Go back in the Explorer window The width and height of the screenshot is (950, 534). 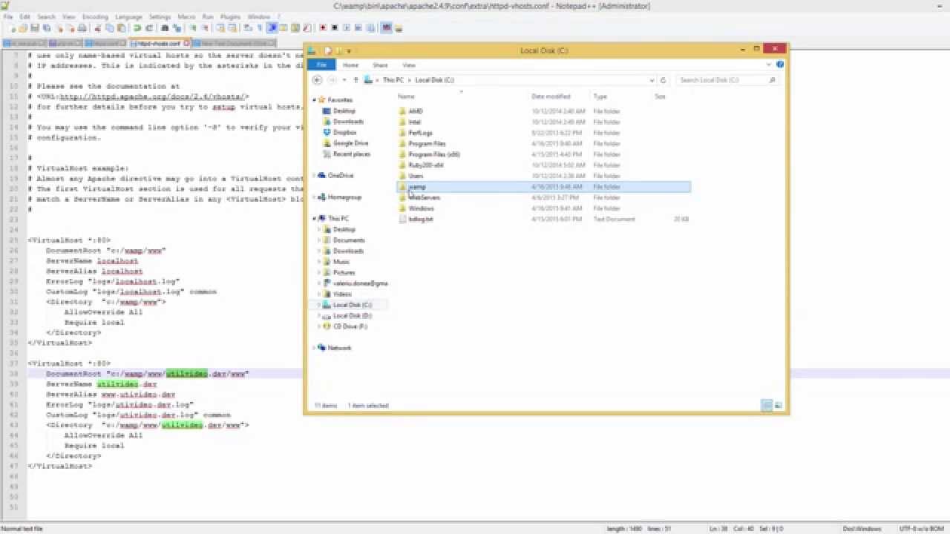[318, 80]
